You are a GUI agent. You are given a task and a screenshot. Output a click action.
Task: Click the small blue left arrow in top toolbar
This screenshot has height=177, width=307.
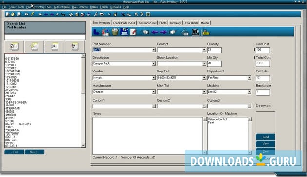[x=46, y=14]
